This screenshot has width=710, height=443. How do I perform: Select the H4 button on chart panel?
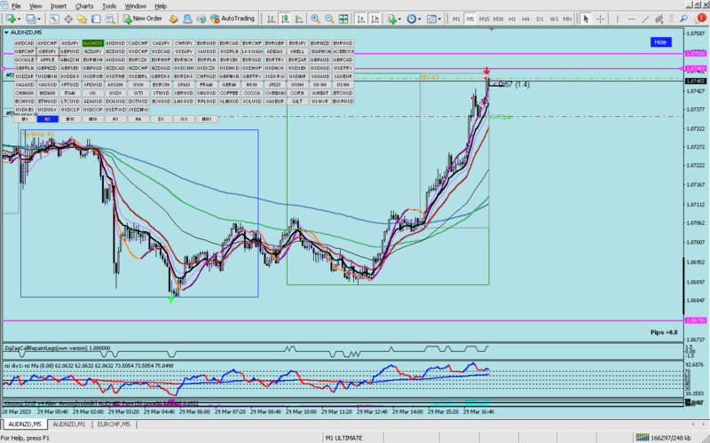[x=138, y=120]
